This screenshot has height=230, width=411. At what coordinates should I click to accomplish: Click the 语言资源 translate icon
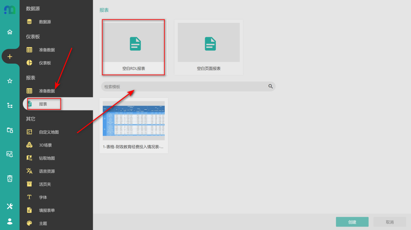pos(29,171)
